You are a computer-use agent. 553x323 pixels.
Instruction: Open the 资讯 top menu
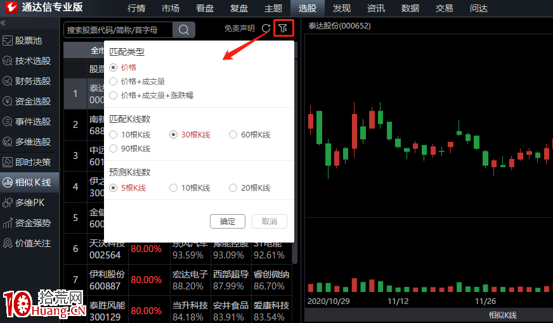click(376, 8)
